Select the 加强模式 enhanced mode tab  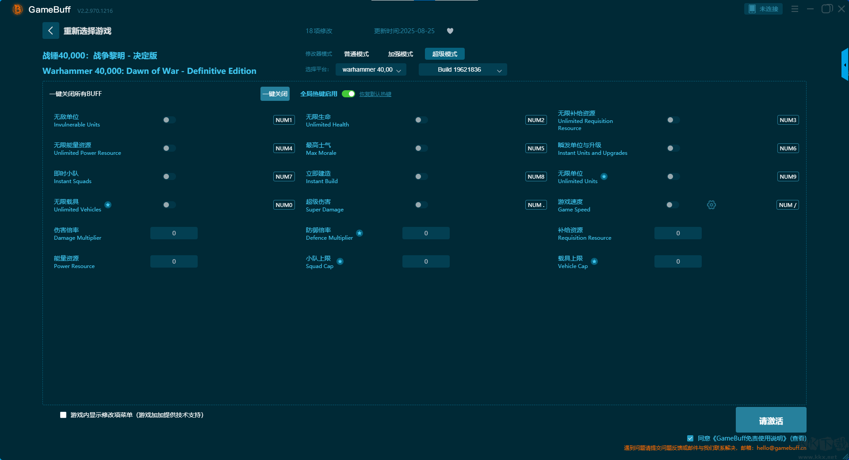point(400,54)
